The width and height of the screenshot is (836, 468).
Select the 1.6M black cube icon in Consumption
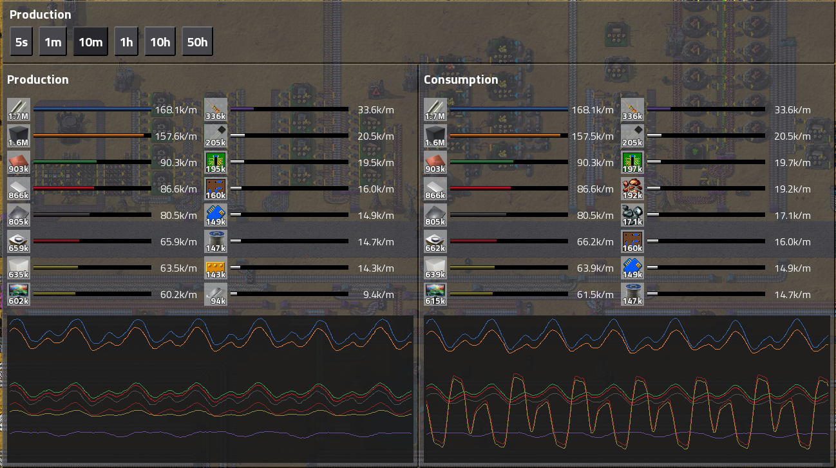[x=435, y=136]
